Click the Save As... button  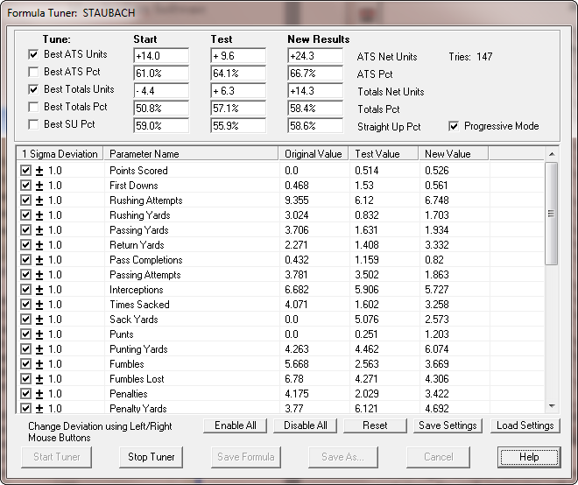(x=342, y=457)
